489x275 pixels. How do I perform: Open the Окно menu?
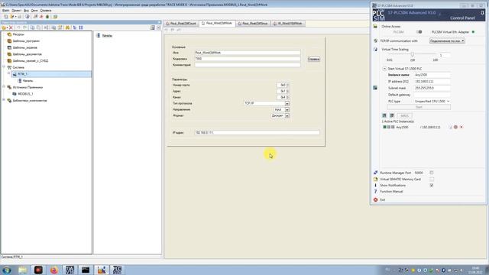34,11
